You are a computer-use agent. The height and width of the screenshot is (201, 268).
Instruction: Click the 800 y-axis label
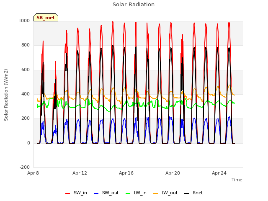point(26,45)
